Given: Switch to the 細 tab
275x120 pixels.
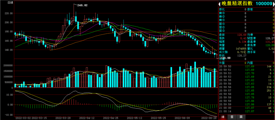Looking at the screenshot, I should coord(223,117).
